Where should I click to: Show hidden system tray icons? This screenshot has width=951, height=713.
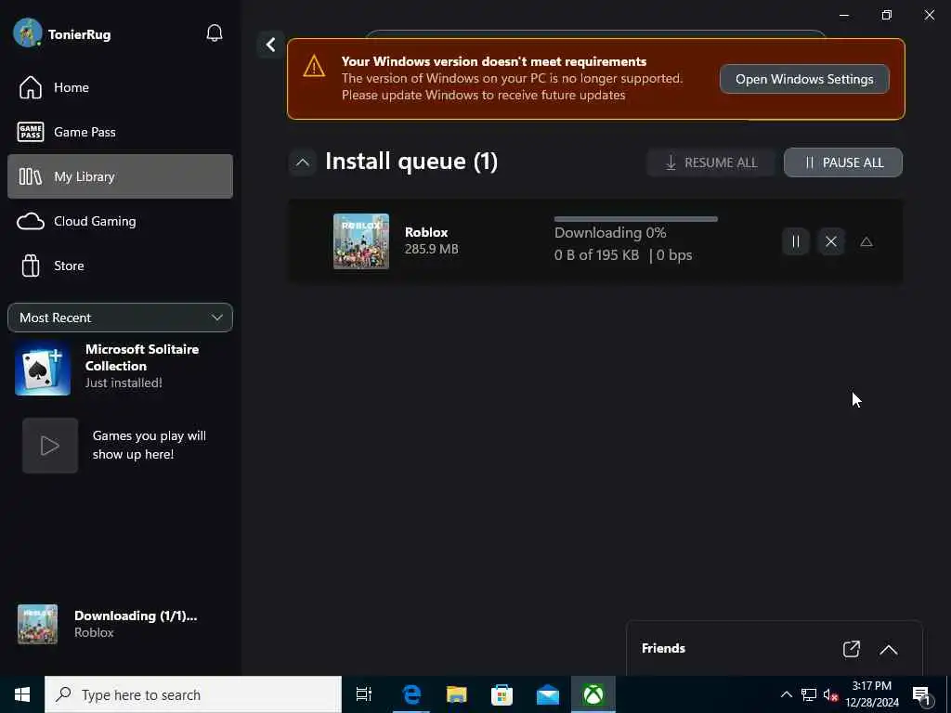[x=786, y=694]
